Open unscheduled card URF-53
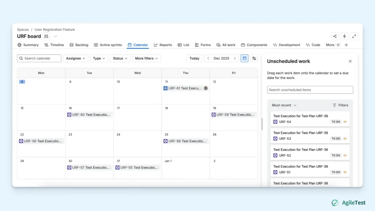The height and width of the screenshot is (211, 375). [310, 136]
